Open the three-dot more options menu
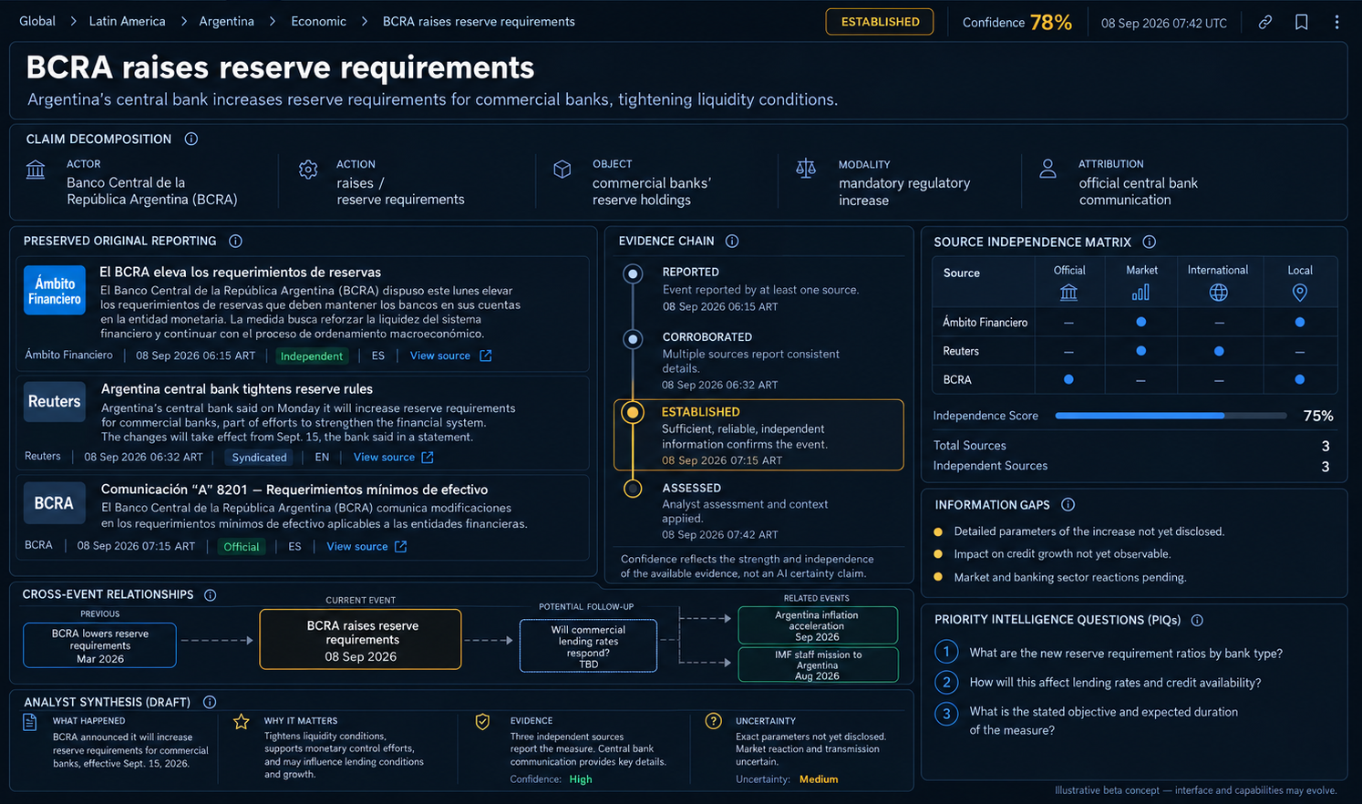Image resolution: width=1362 pixels, height=804 pixels. coord(1336,22)
